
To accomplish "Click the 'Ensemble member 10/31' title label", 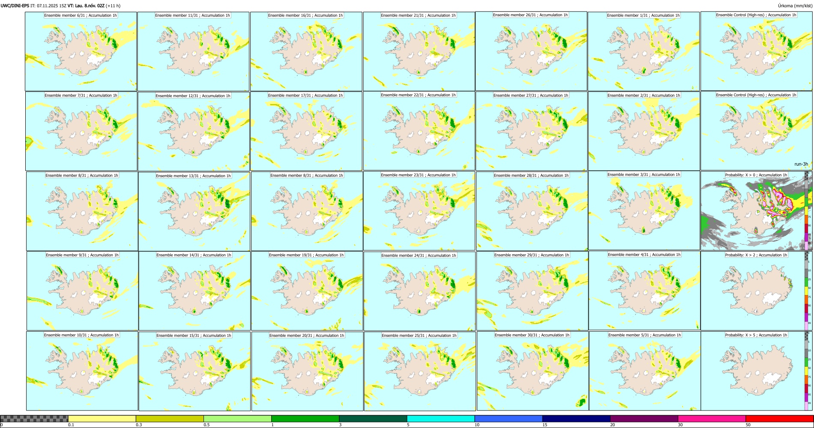I will tap(81, 335).
